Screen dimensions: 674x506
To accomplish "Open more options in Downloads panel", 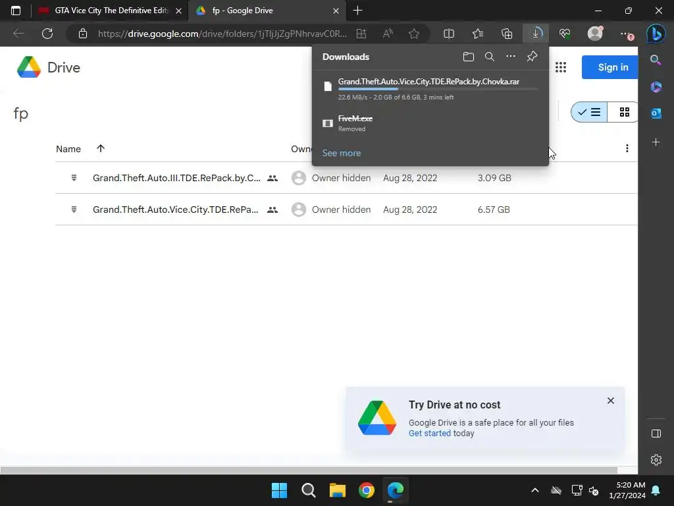I will (510, 57).
